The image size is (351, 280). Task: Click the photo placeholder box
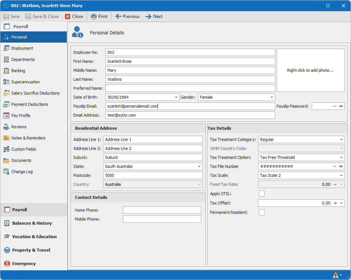(x=310, y=70)
